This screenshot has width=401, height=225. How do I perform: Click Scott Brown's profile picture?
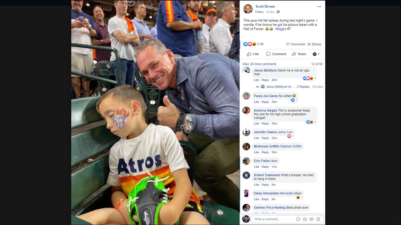pyautogui.click(x=248, y=9)
